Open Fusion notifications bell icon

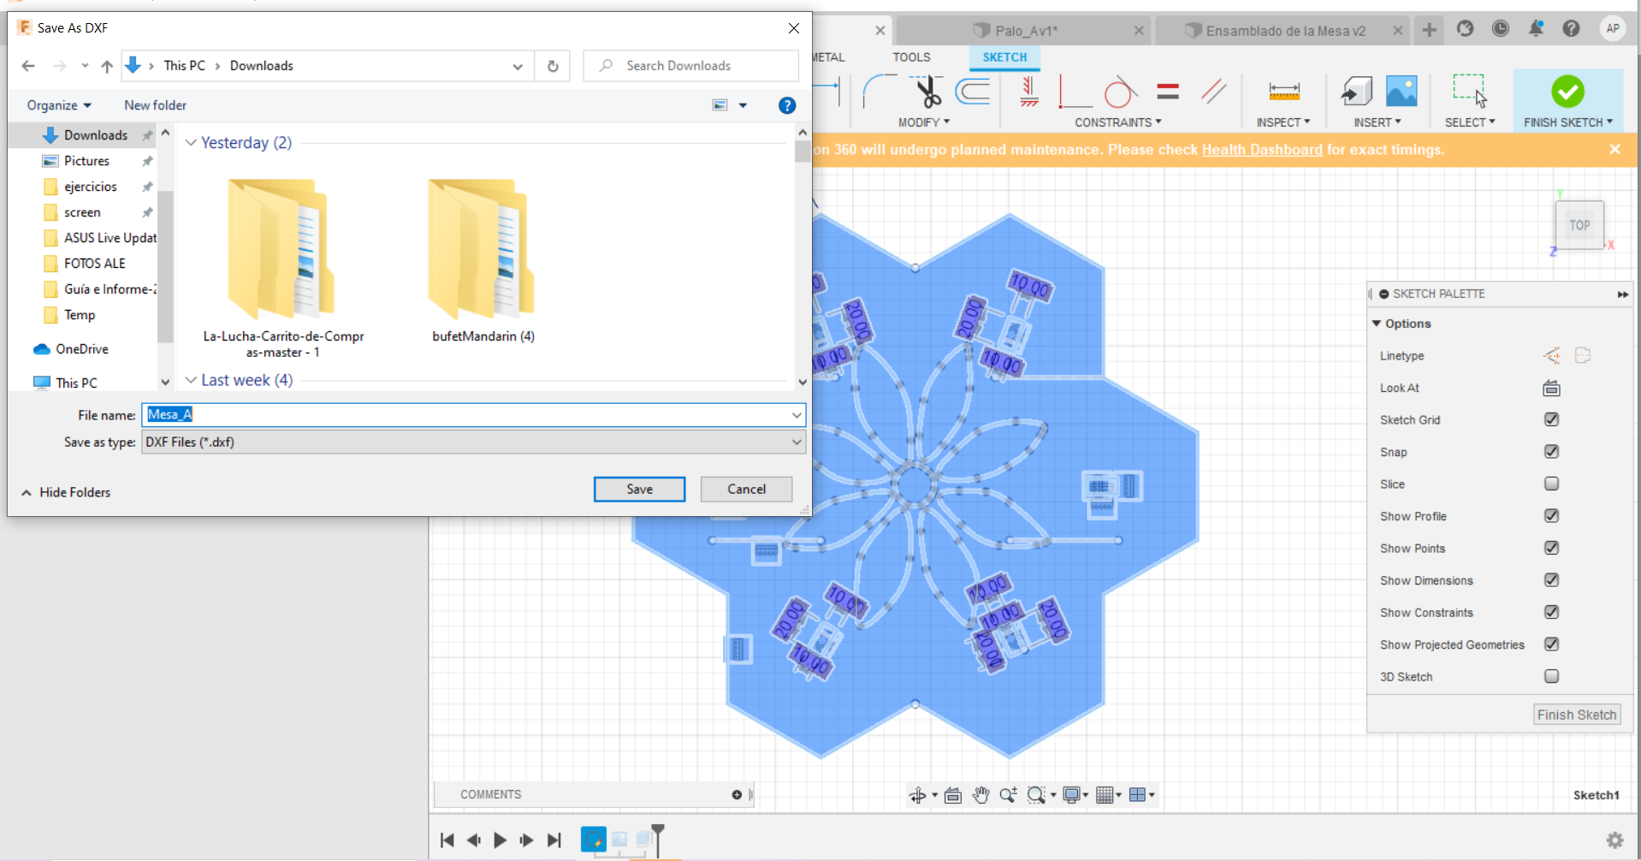(x=1536, y=29)
